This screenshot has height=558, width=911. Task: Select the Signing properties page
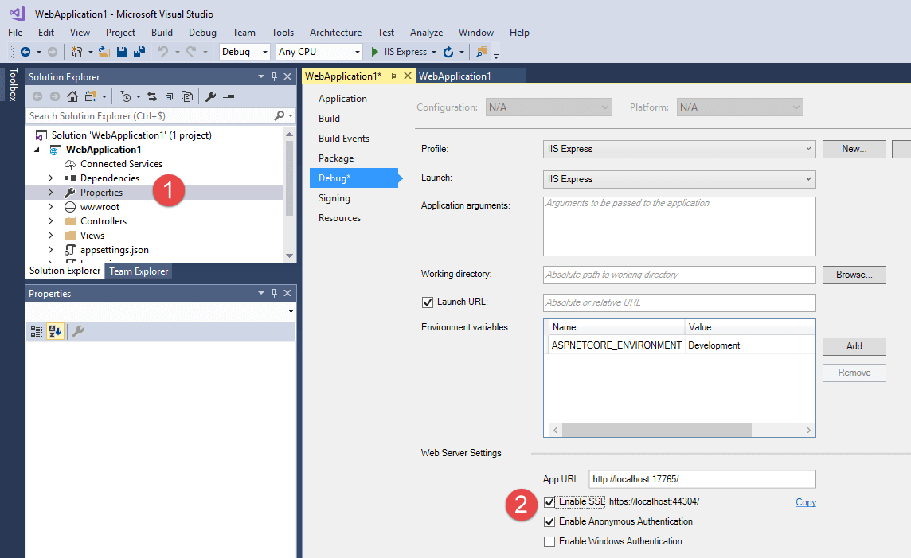334,198
